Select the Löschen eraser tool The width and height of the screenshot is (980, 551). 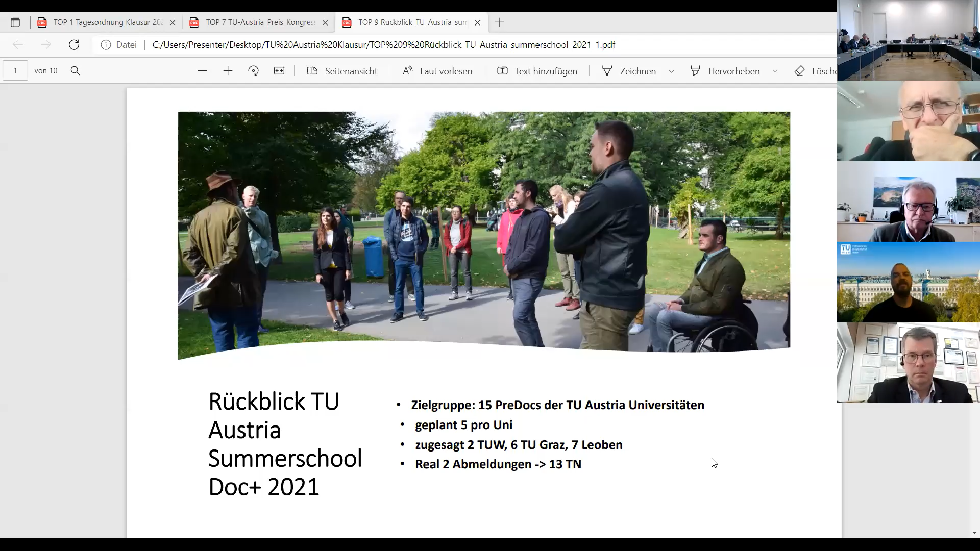click(815, 71)
